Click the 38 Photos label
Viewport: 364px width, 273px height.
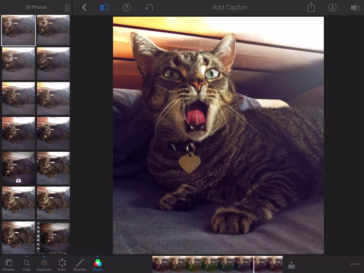coord(36,7)
